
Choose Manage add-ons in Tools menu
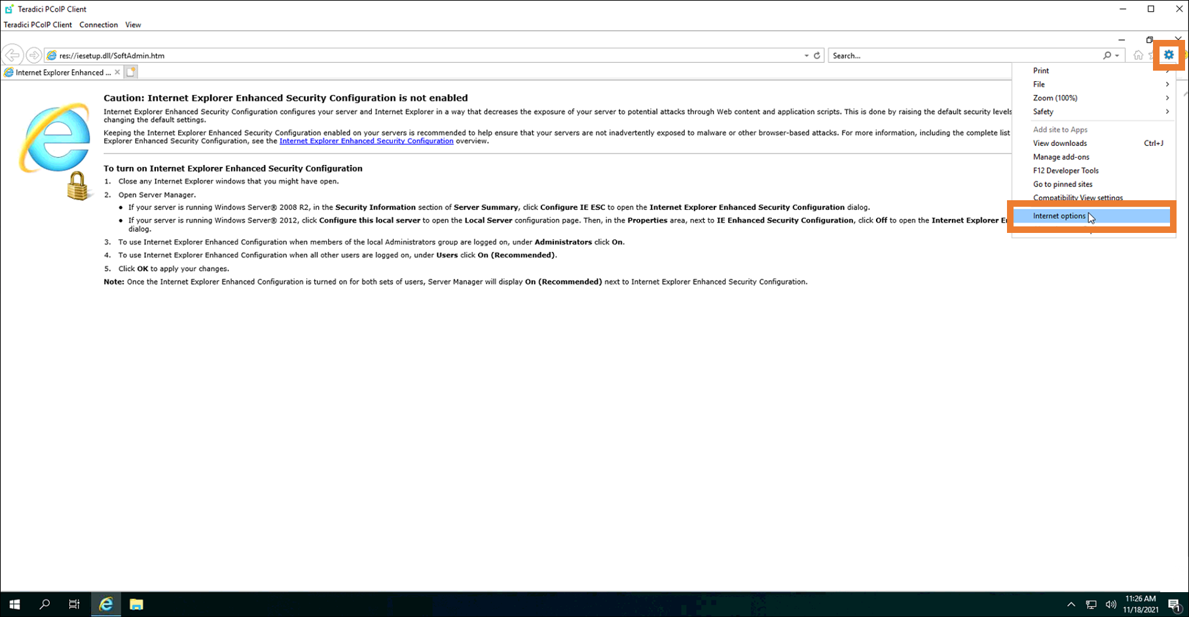[x=1061, y=157]
